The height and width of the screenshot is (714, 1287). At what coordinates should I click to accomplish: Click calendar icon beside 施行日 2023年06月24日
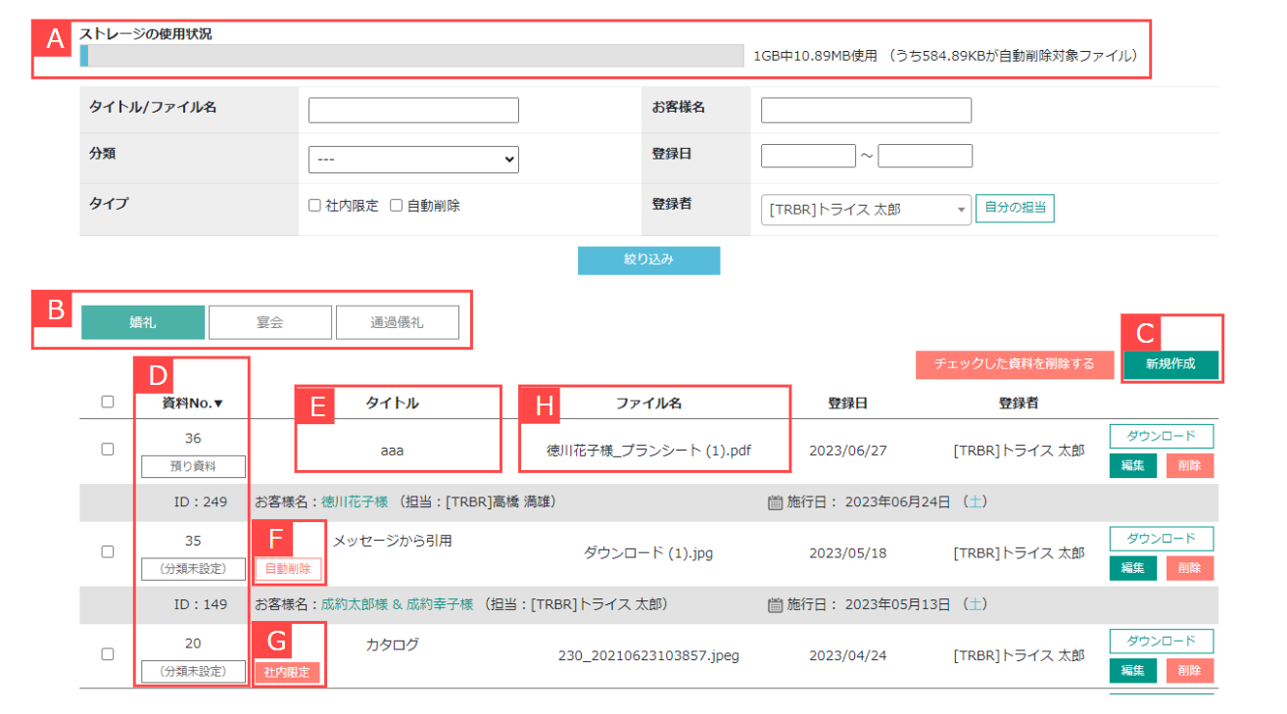tap(776, 502)
